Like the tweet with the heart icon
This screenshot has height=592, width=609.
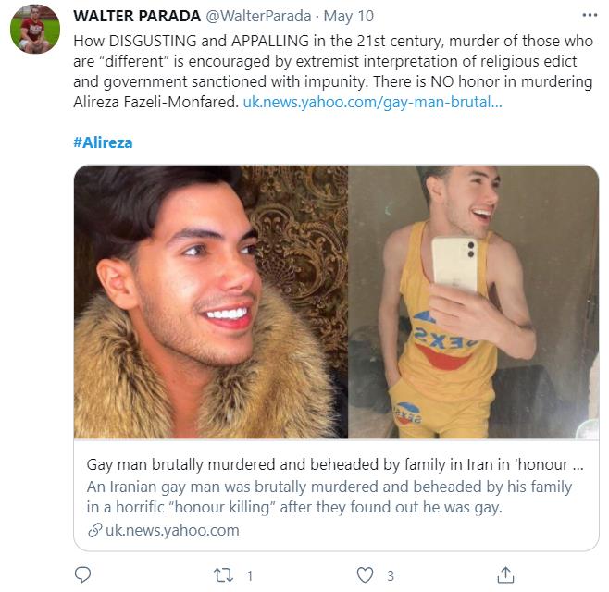(366, 574)
